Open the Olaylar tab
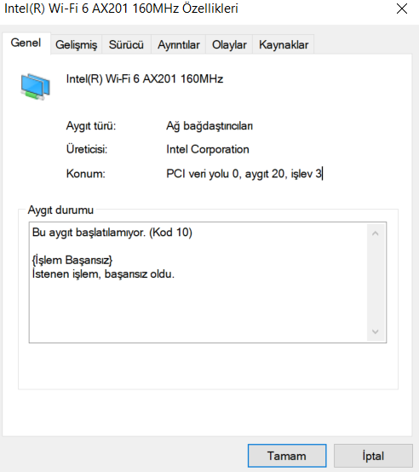 [229, 45]
